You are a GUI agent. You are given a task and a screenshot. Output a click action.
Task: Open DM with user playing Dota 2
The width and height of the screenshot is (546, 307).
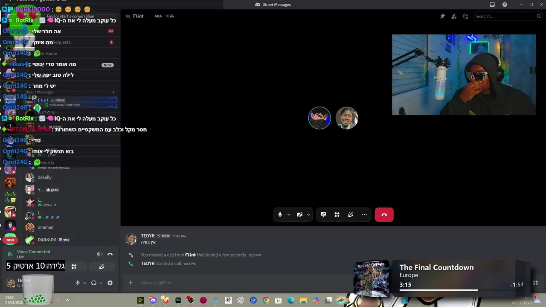coord(70,202)
